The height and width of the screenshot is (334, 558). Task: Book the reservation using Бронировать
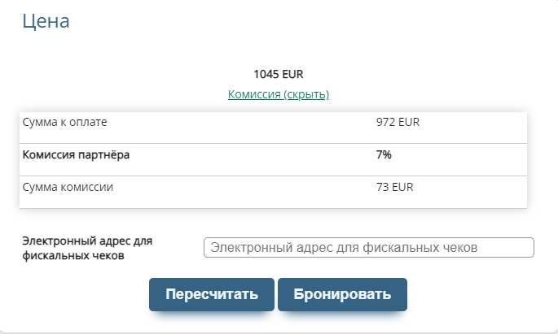342,294
